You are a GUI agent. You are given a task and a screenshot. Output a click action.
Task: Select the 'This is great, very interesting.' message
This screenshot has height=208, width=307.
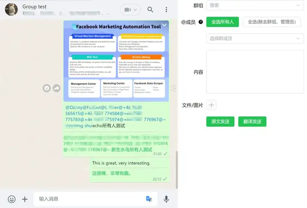121,163
